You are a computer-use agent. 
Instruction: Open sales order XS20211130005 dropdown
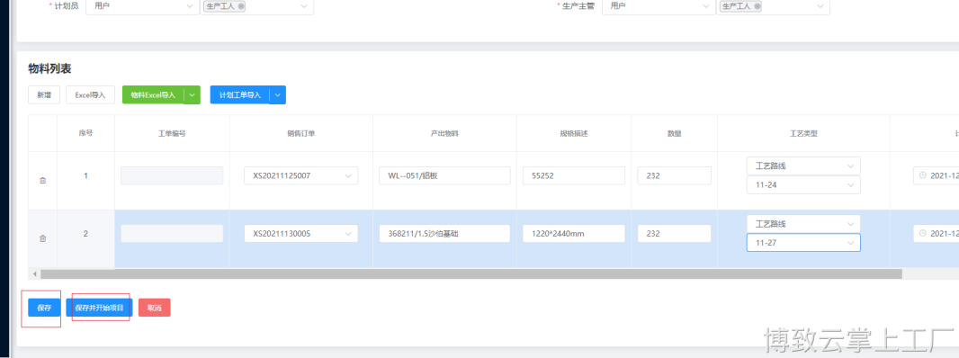[300, 233]
